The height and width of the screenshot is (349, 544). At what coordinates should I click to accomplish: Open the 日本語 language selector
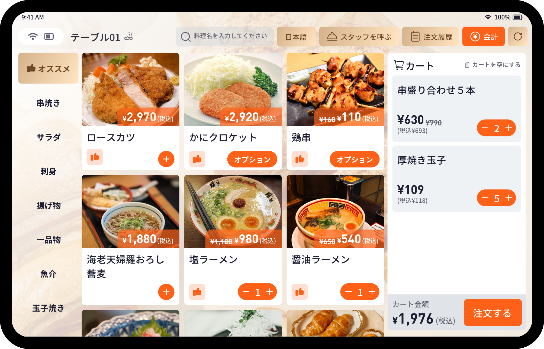[x=296, y=37]
